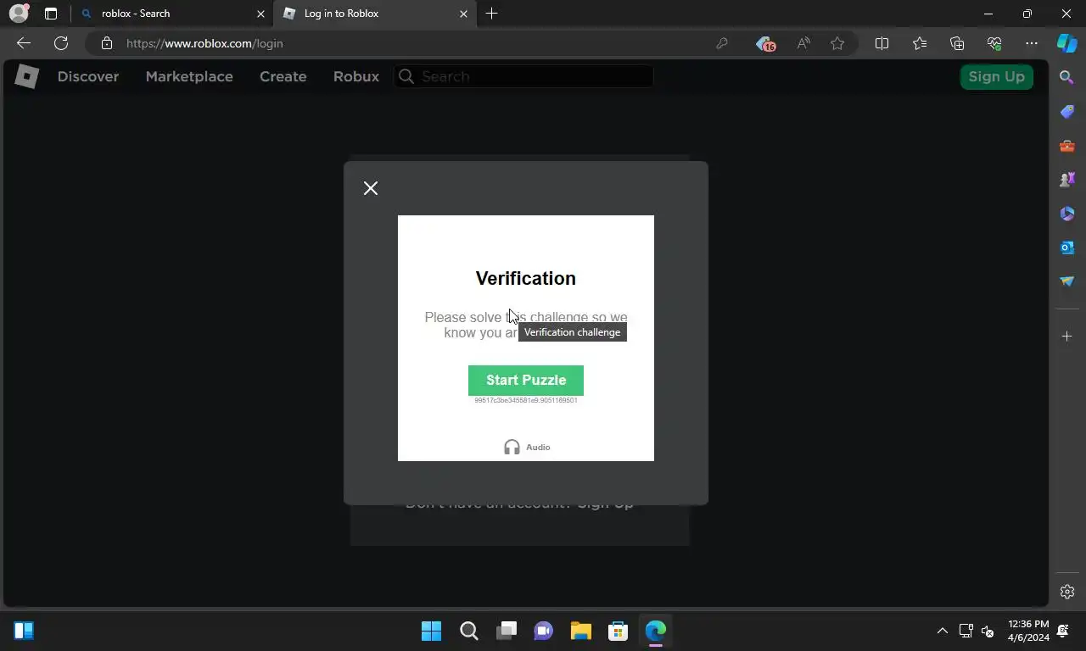The height and width of the screenshot is (651, 1086).
Task: Open sidebar settings gear
Action: click(1067, 592)
